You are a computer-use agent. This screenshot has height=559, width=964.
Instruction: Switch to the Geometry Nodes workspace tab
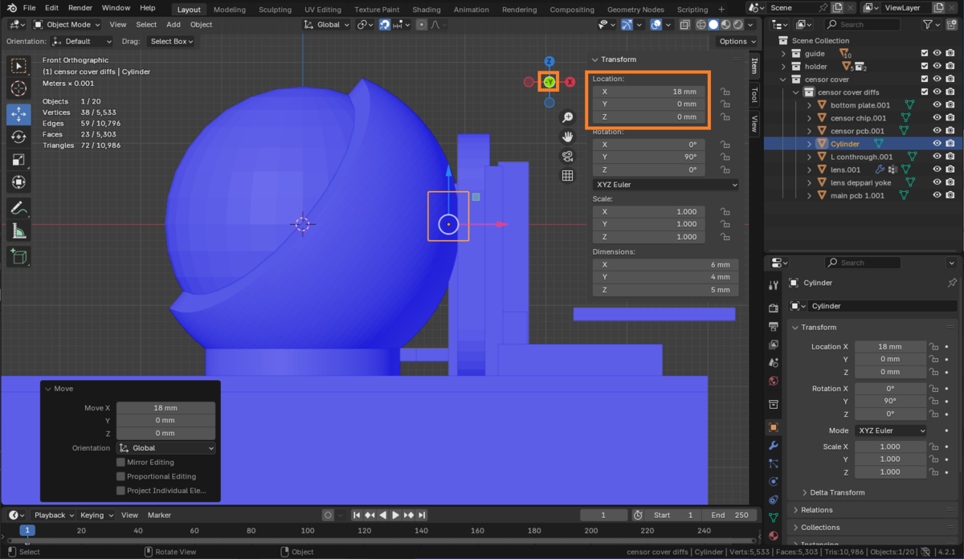635,10
